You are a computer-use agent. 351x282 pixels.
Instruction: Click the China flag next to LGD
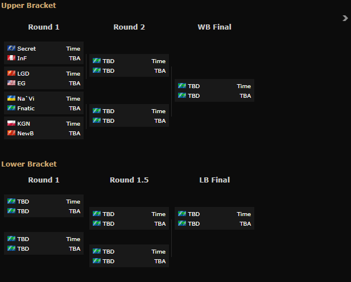pos(11,73)
